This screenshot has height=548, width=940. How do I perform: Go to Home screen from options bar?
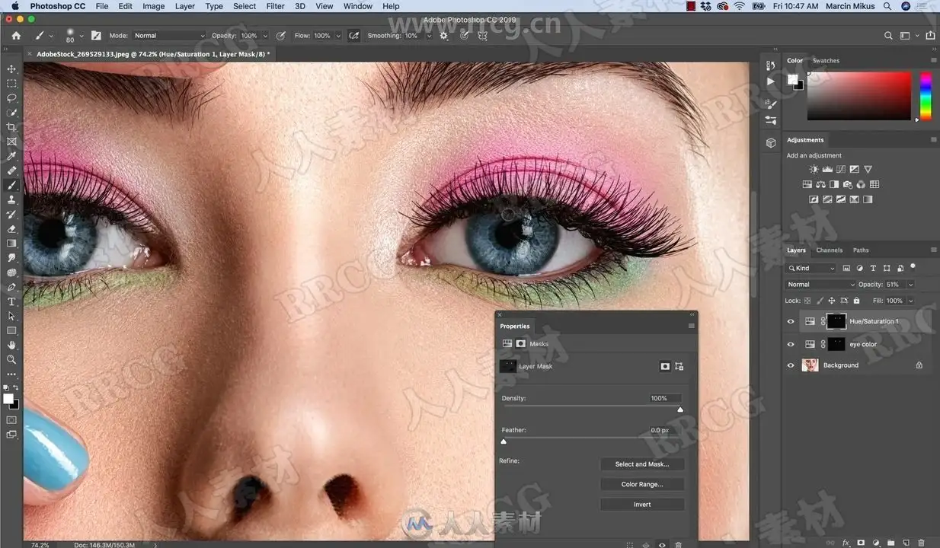click(x=16, y=36)
